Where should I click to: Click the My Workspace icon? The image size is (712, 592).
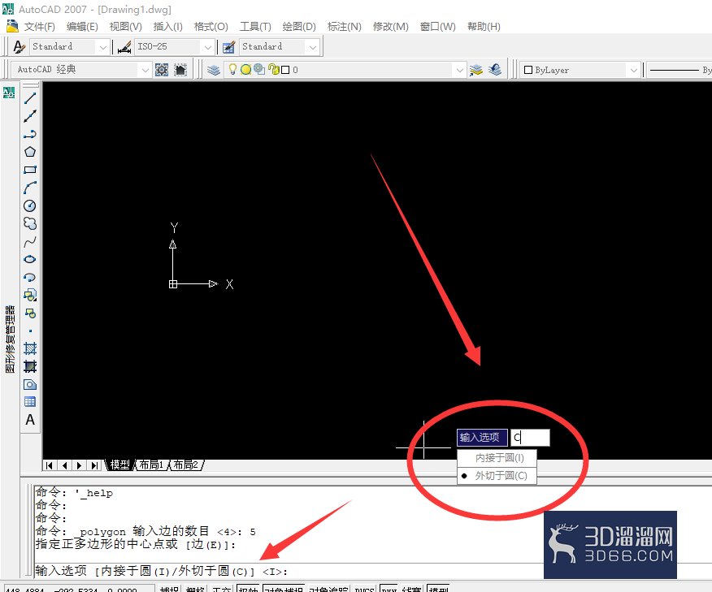(180, 70)
